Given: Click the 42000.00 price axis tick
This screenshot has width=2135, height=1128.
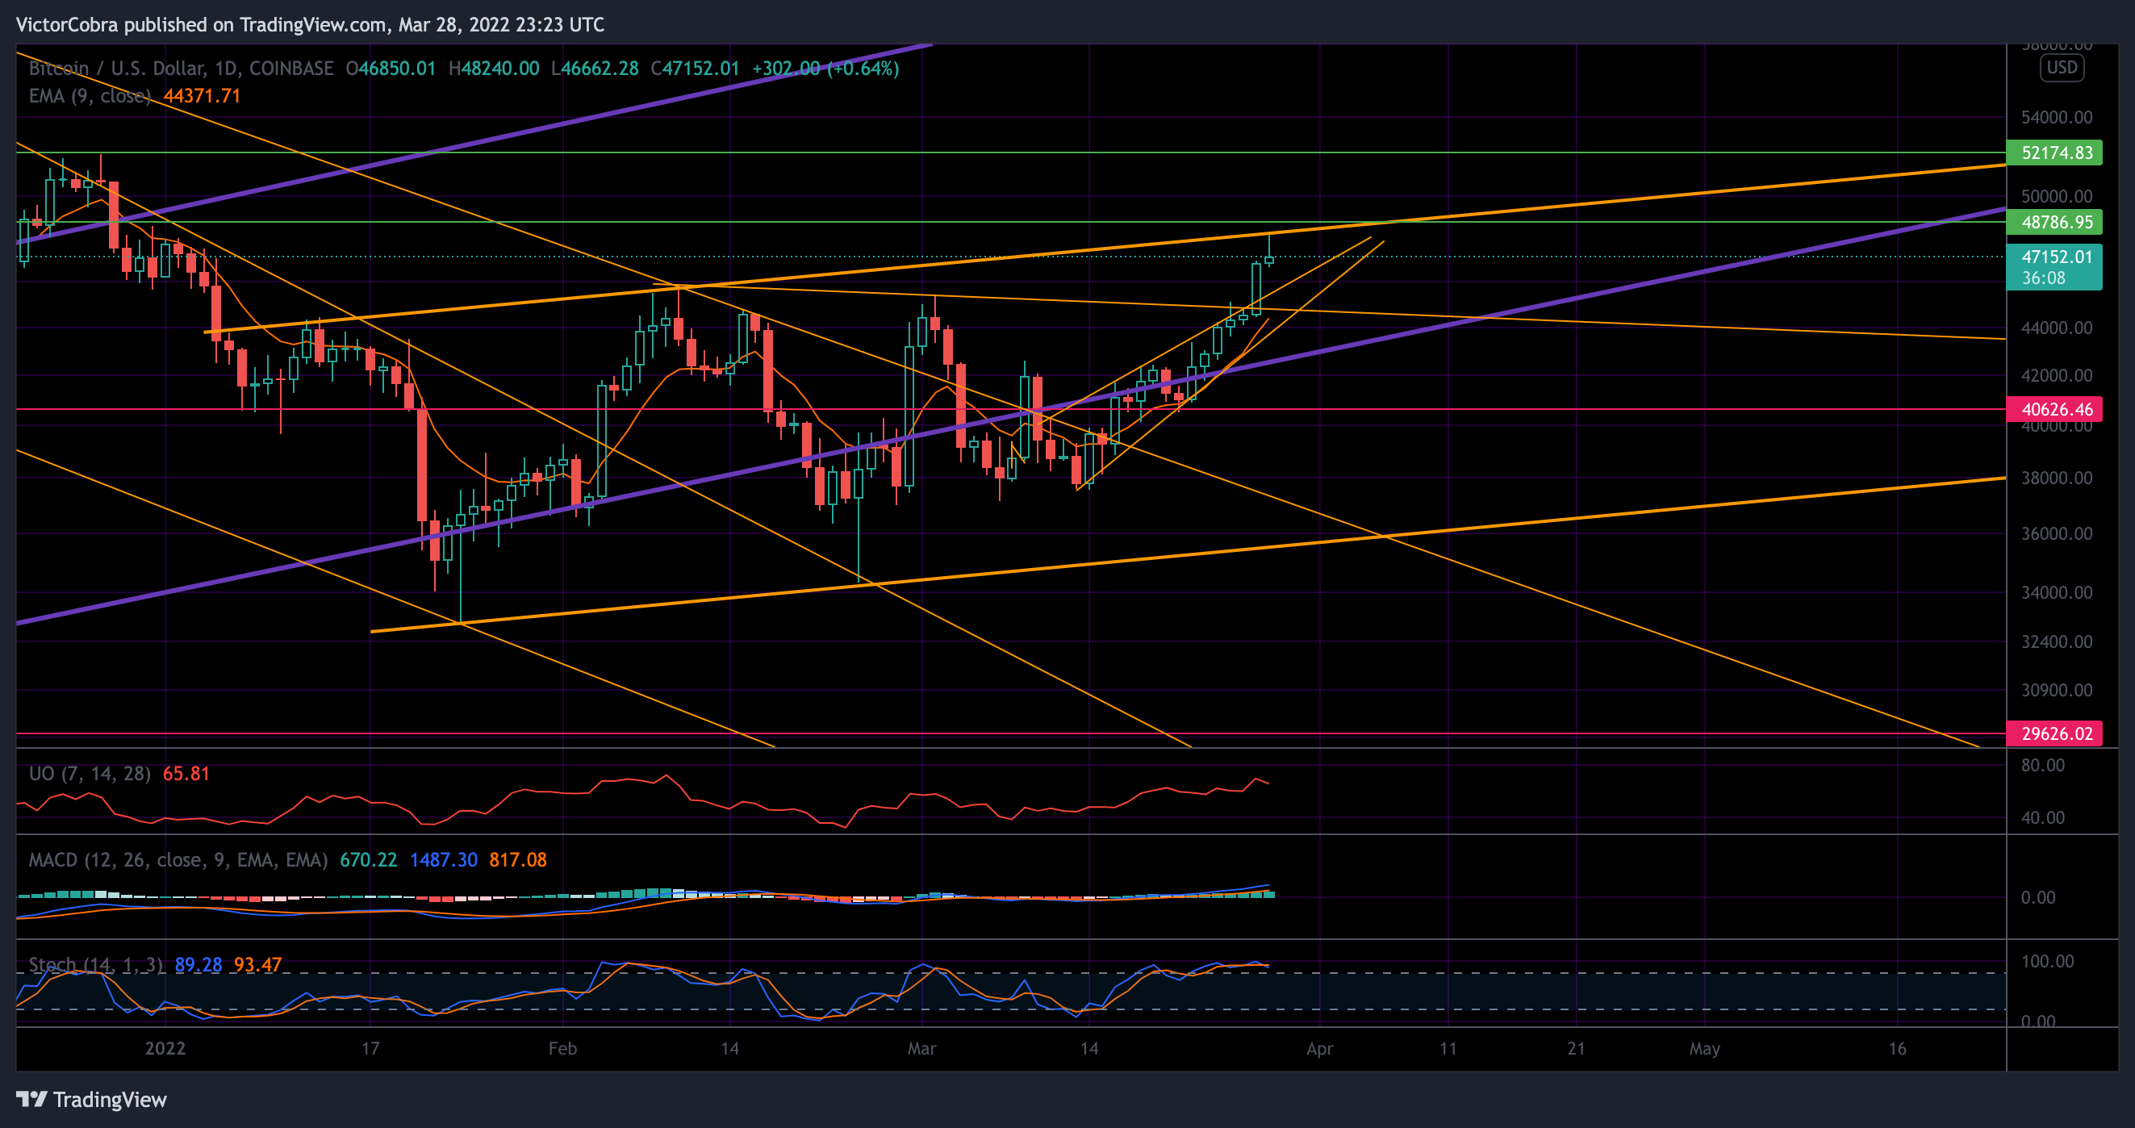Looking at the screenshot, I should pyautogui.click(x=2057, y=375).
